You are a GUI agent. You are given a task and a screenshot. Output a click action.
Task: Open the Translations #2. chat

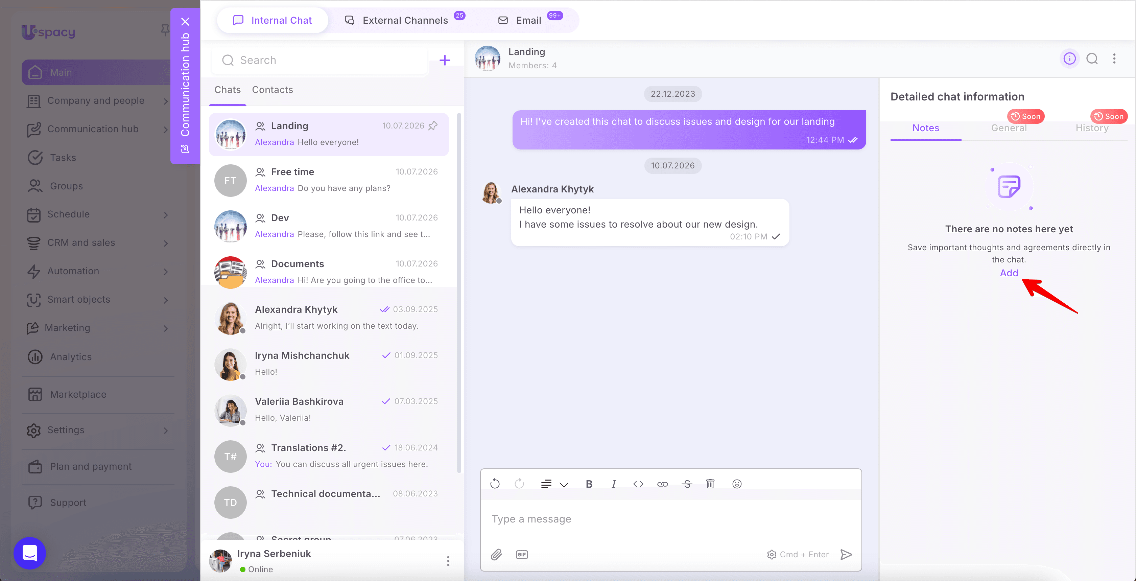click(x=329, y=456)
